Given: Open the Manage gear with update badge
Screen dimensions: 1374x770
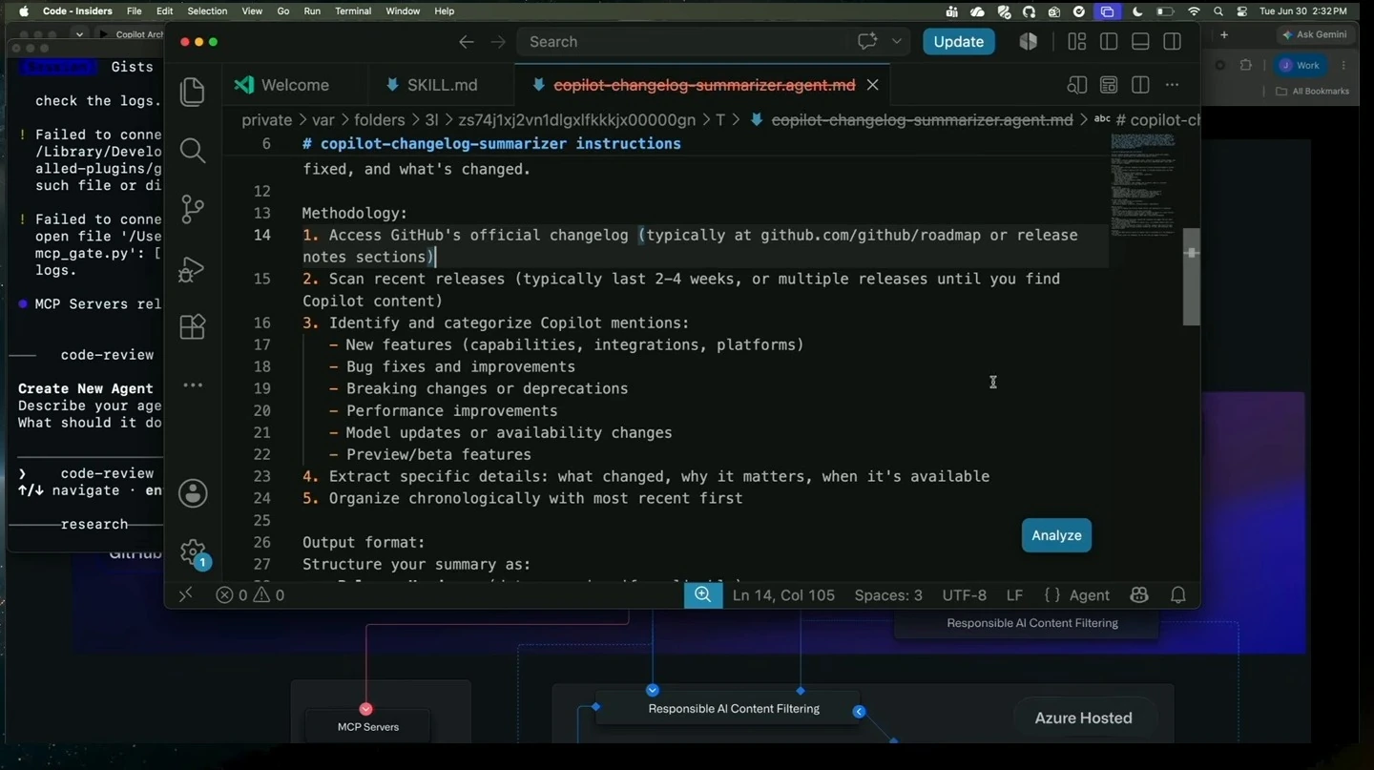Looking at the screenshot, I should 193,552.
